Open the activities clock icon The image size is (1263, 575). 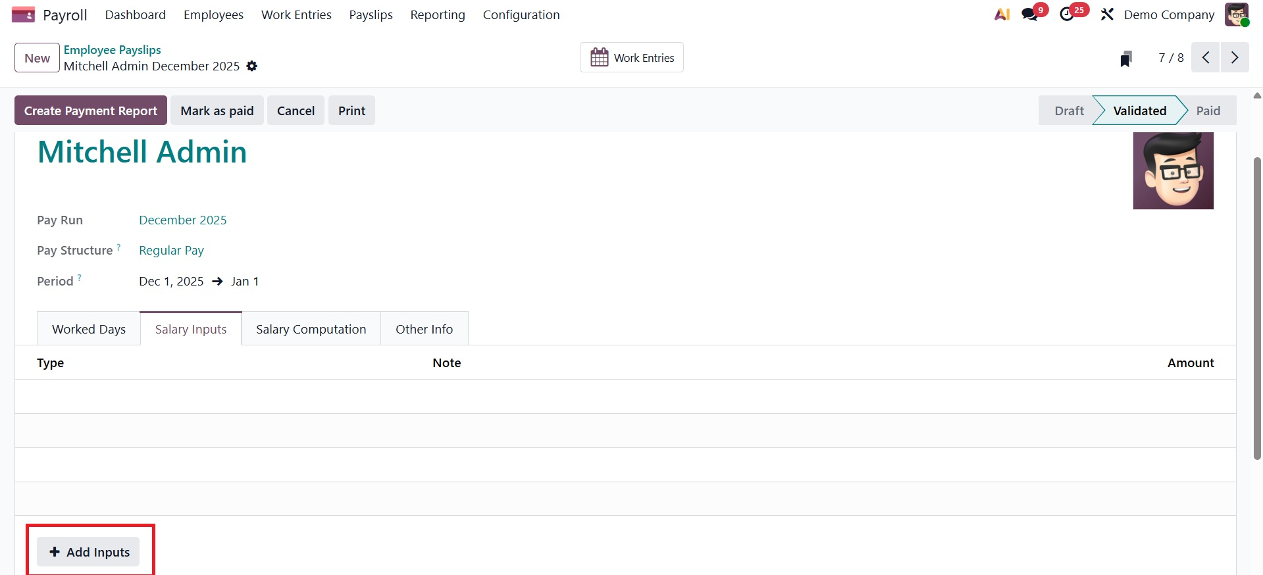[x=1067, y=14]
